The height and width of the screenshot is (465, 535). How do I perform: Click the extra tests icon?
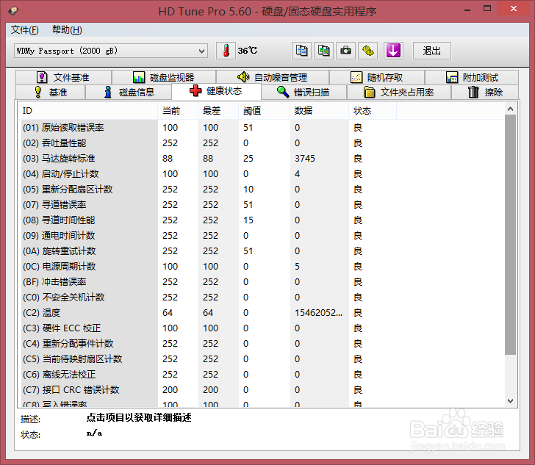point(452,77)
